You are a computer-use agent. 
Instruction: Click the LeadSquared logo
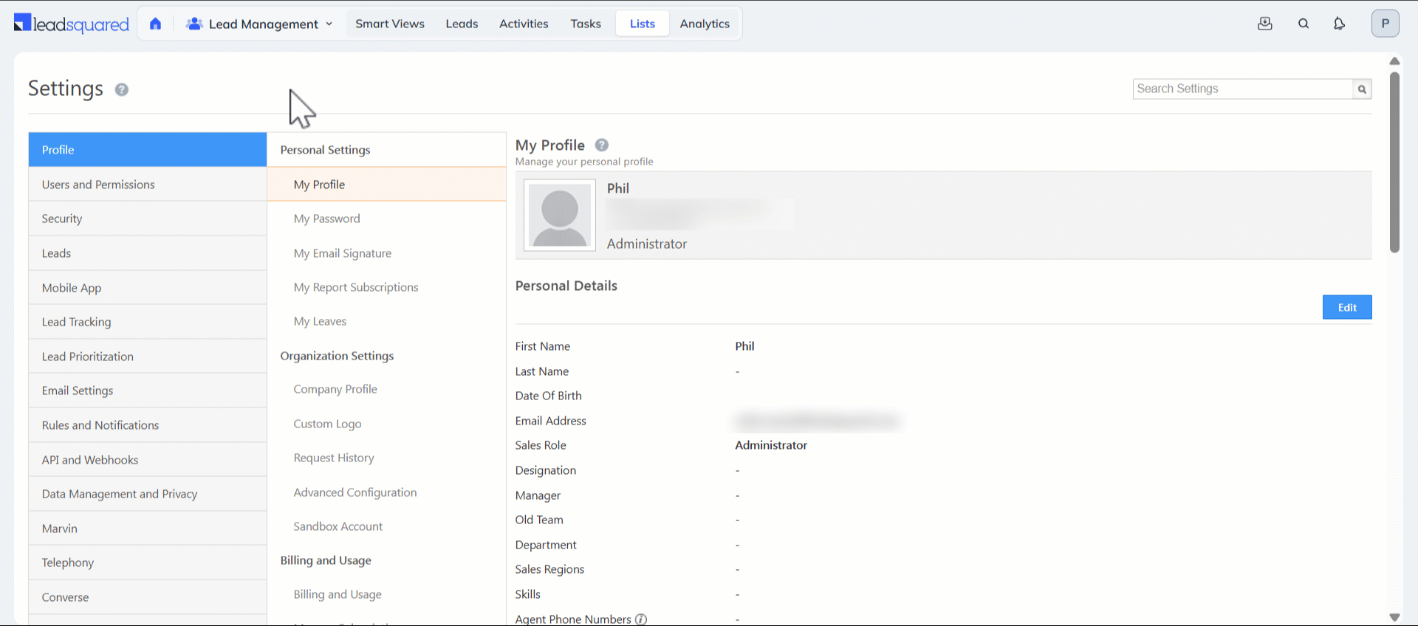tap(72, 24)
